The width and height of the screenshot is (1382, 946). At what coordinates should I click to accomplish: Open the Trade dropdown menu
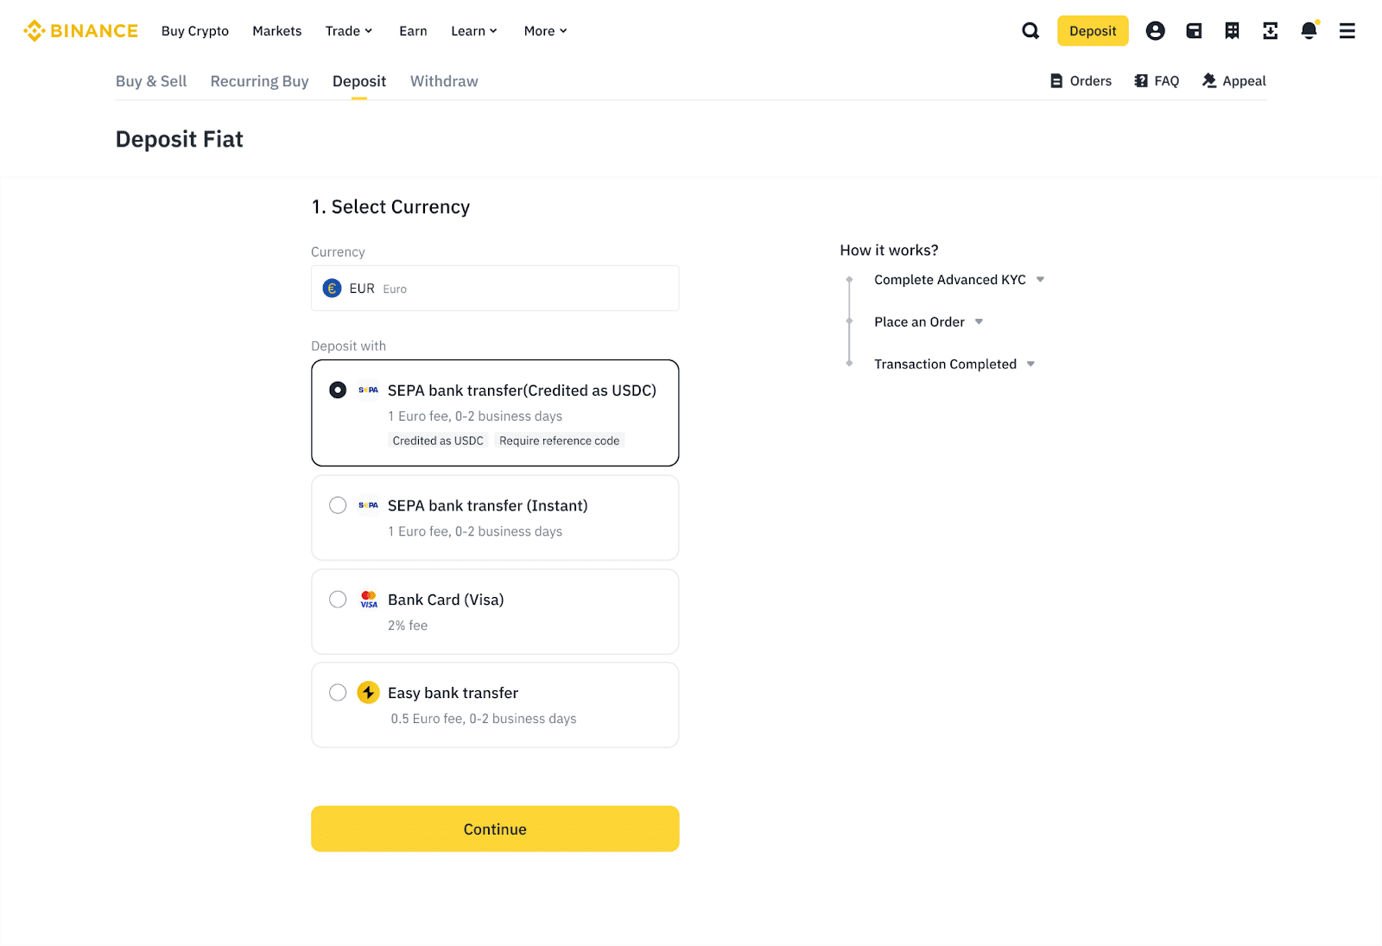tap(349, 31)
